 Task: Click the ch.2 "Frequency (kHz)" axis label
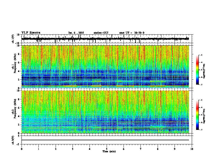[x=15, y=109]
